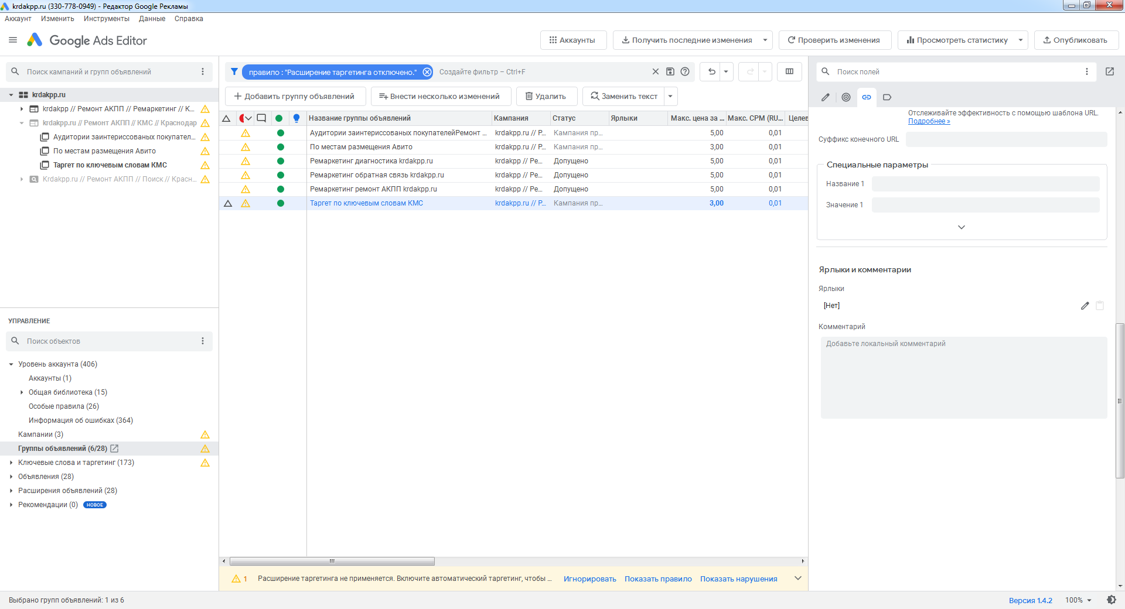Sort by error status column
Image resolution: width=1125 pixels, height=609 pixels.
pyautogui.click(x=246, y=118)
